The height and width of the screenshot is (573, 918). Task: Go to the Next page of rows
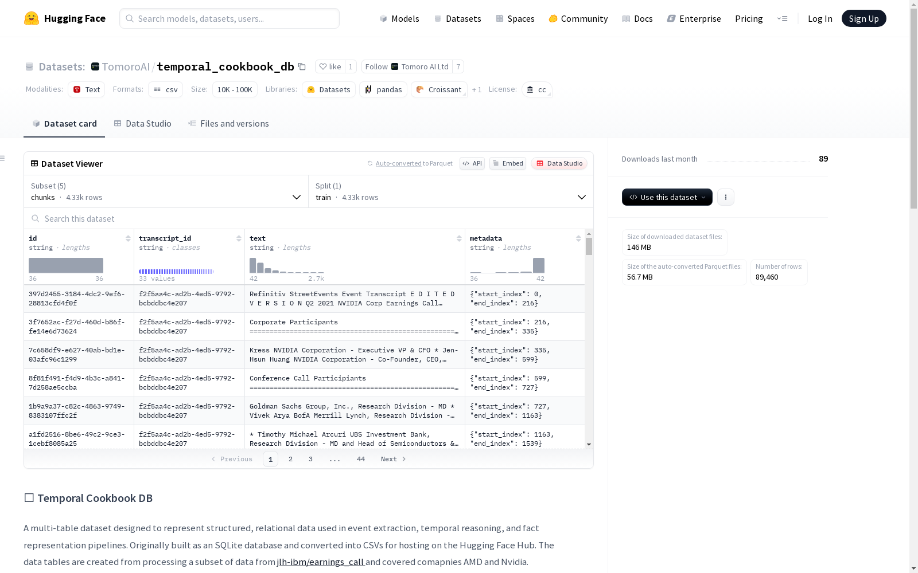tap(394, 459)
